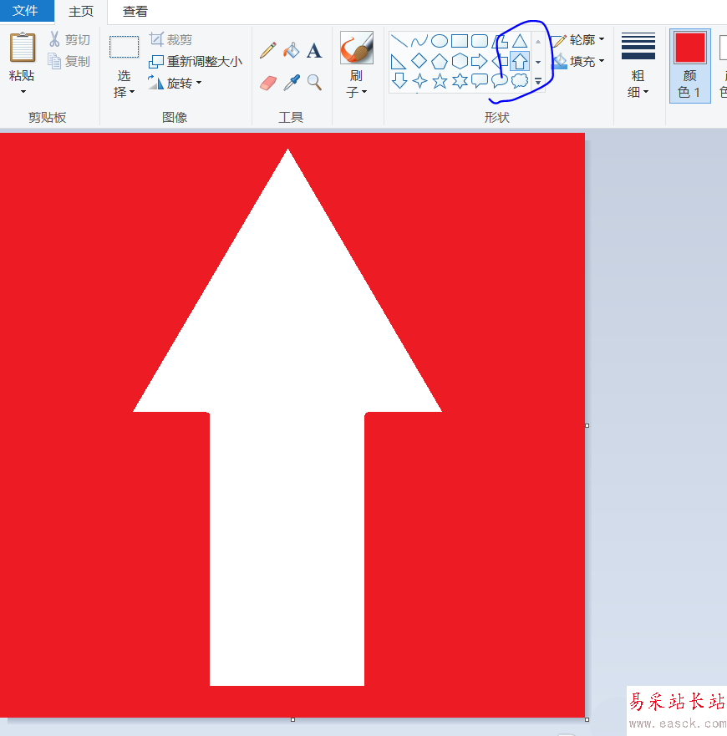Click 重新调整大小 resize button
The height and width of the screenshot is (736, 727).
coord(196,61)
